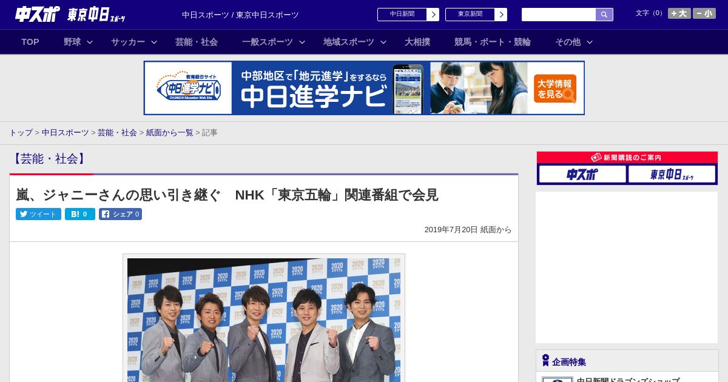Image resolution: width=728 pixels, height=382 pixels.
Task: Open the 中日新聞 link button
Action: coord(402,15)
